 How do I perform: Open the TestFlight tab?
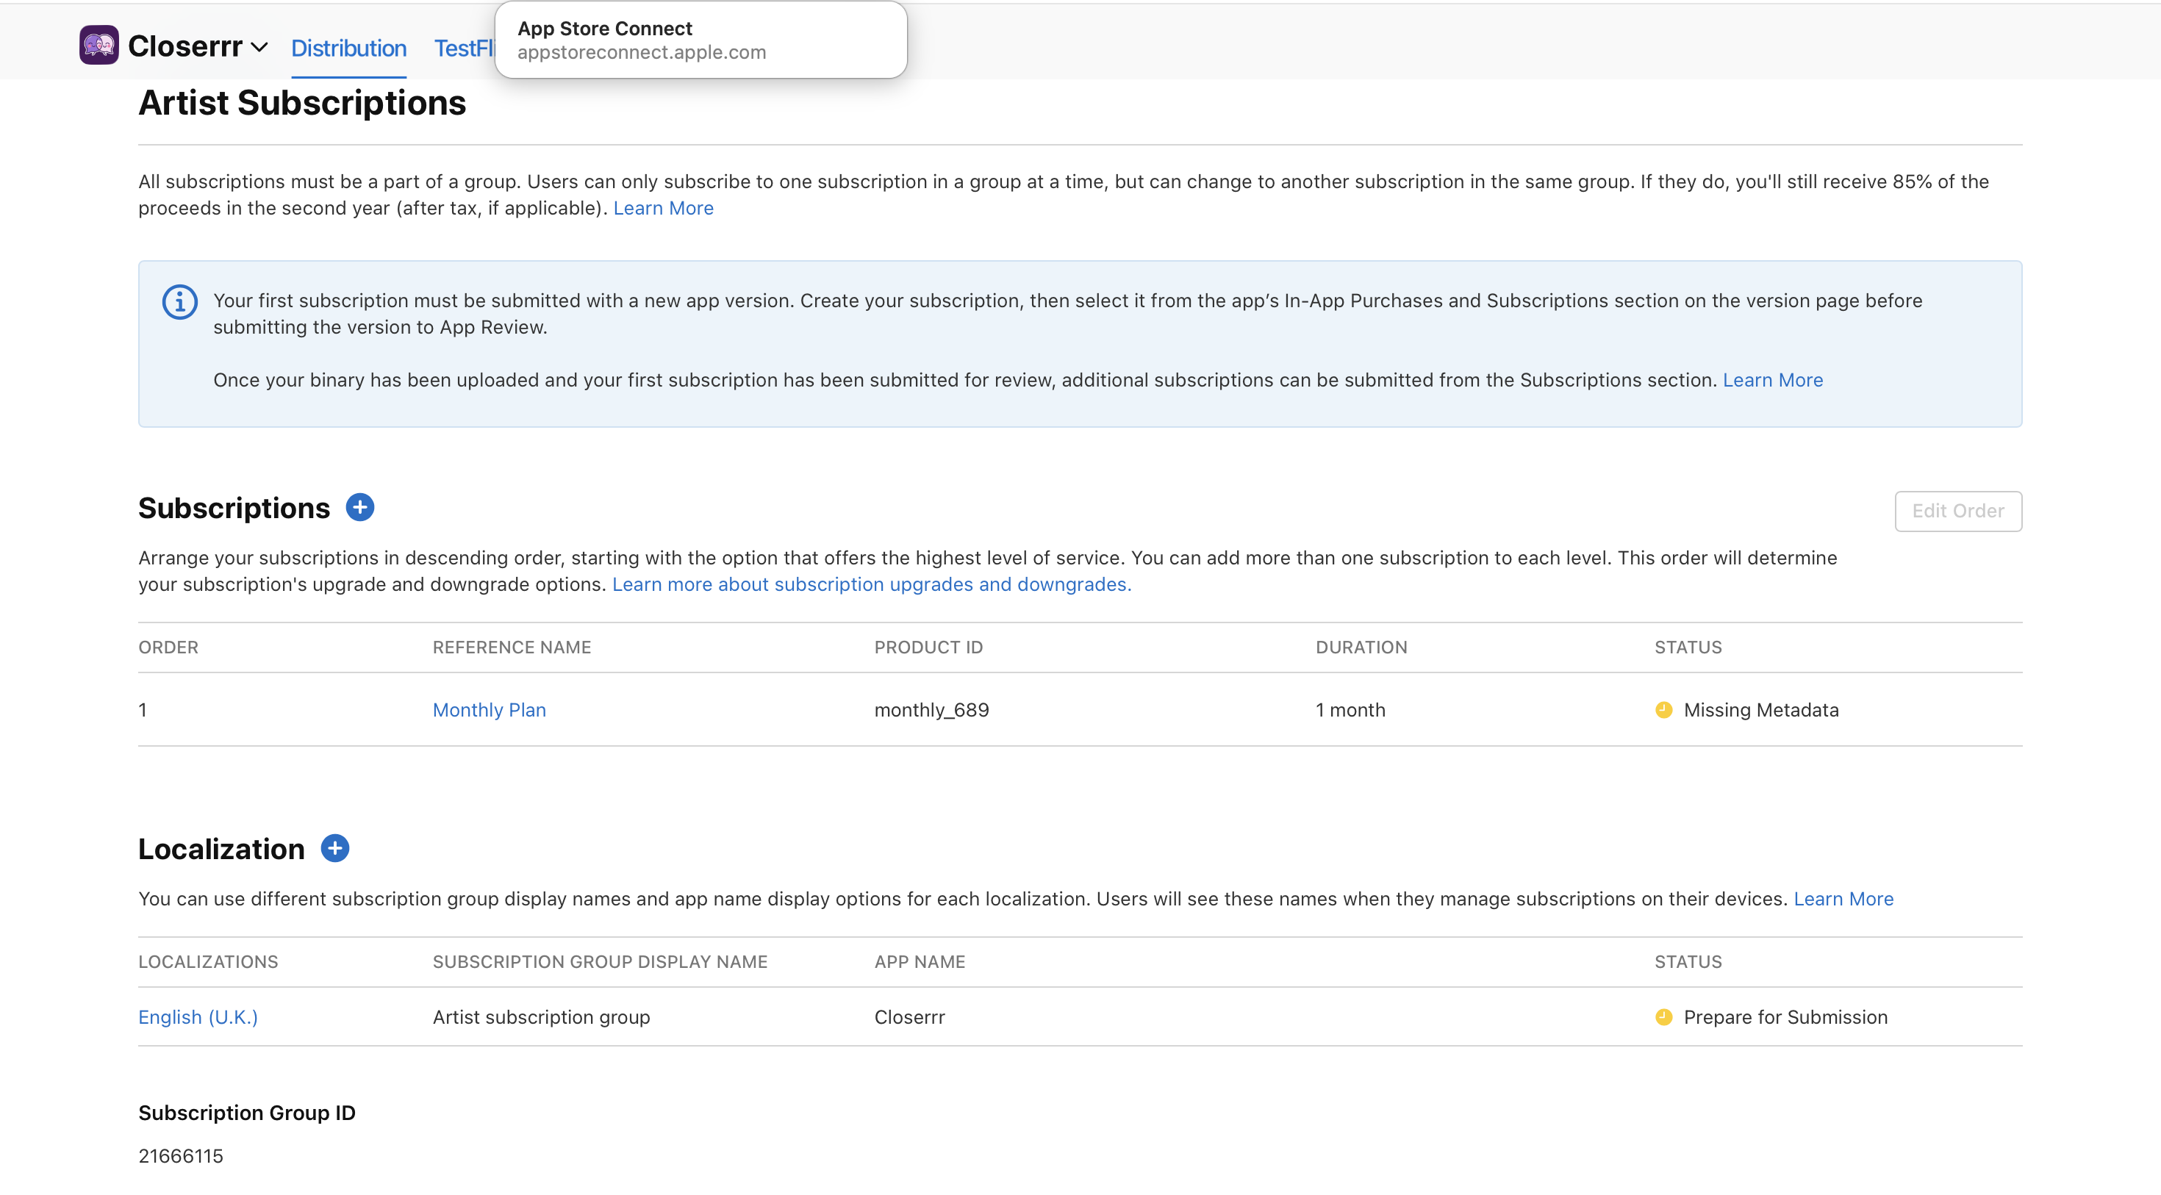pyautogui.click(x=463, y=49)
